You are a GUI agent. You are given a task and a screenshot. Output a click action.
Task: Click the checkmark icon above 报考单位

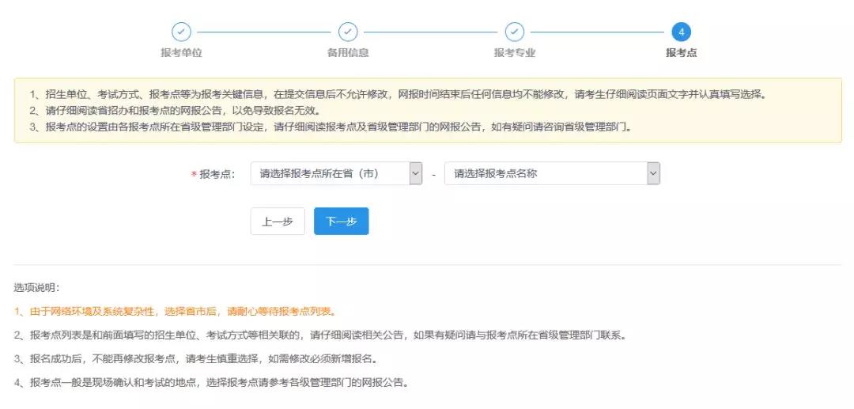point(181,32)
